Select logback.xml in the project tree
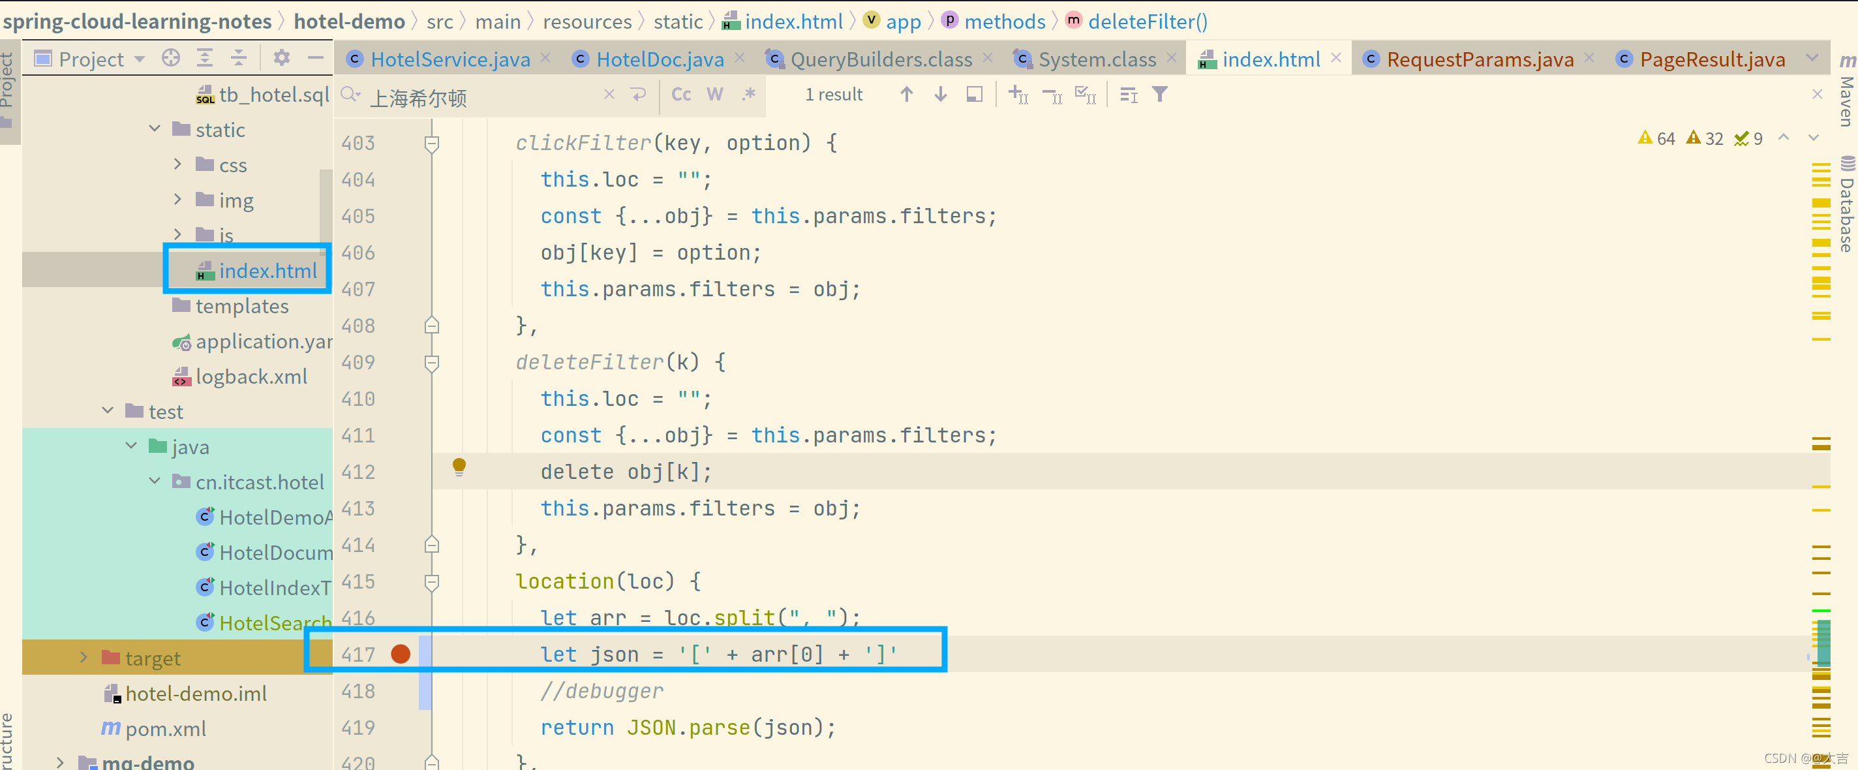Image resolution: width=1858 pixels, height=770 pixels. pyautogui.click(x=251, y=376)
